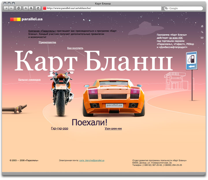Click the browser back arrow button
The width and height of the screenshot is (208, 180).
6,8
